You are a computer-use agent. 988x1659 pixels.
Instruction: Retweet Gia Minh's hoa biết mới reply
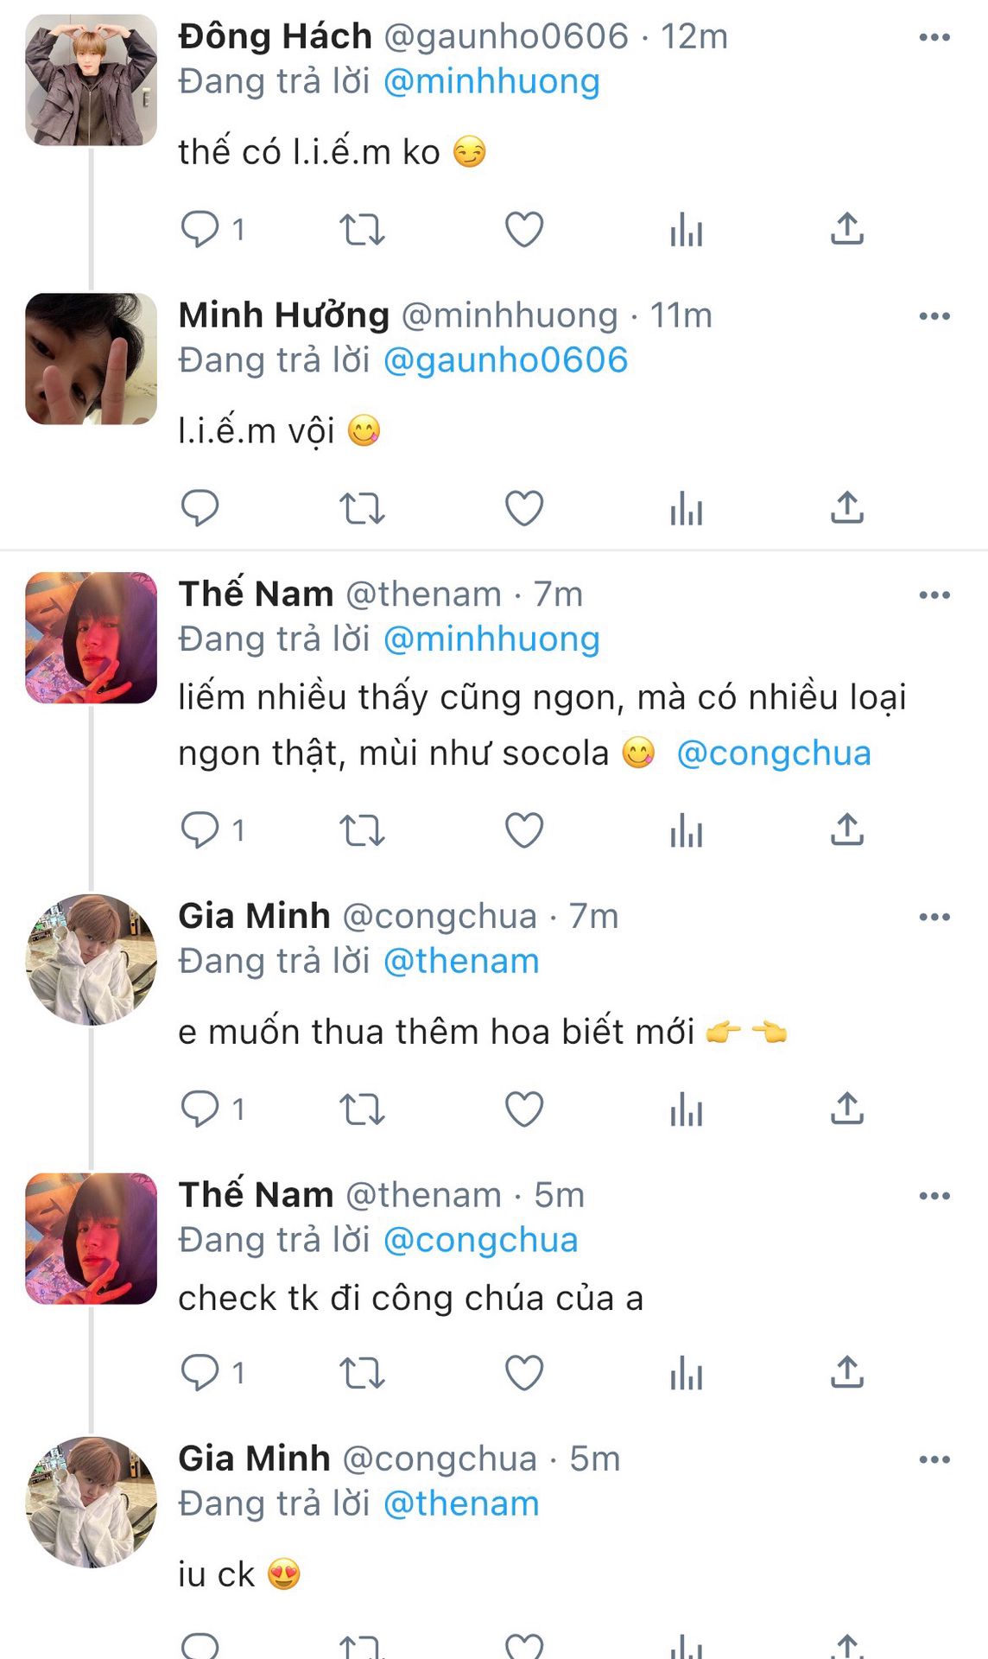tap(361, 1109)
